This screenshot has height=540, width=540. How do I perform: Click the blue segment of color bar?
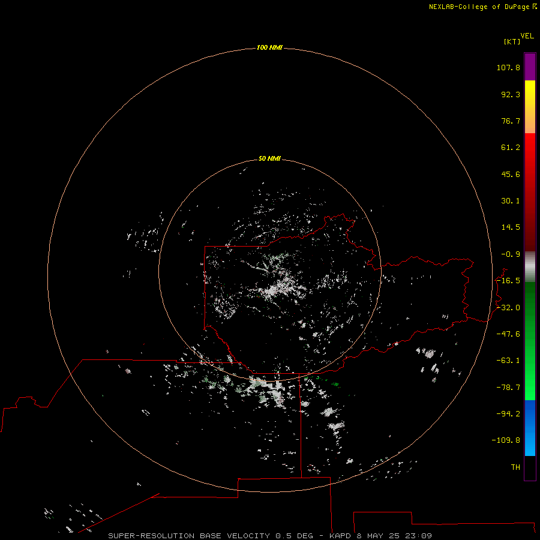(x=530, y=428)
